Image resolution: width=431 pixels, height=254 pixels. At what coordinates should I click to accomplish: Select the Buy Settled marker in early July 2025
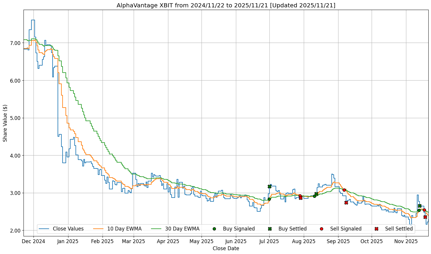269,186
